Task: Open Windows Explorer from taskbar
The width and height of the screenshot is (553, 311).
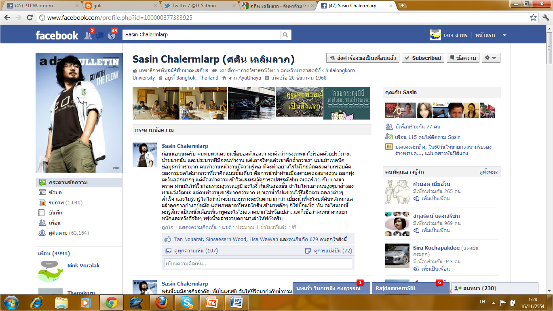Action: pyautogui.click(x=61, y=302)
